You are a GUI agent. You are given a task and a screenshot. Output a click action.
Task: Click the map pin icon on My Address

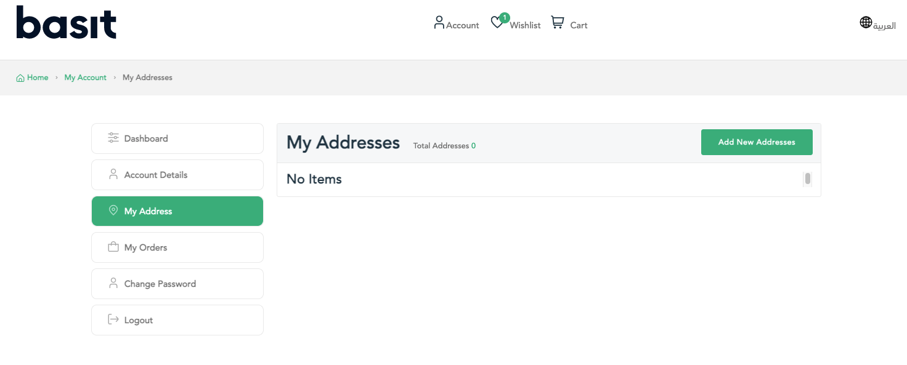click(x=113, y=211)
